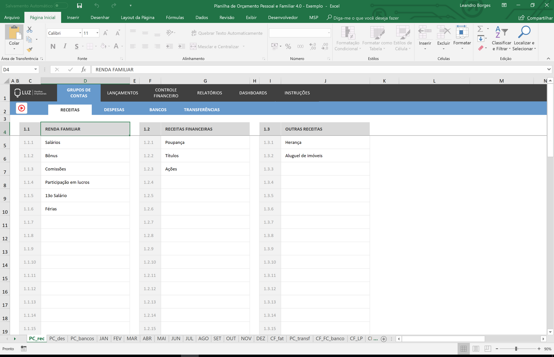554x357 pixels.
Task: Click the Zoom In plus button
Action: pyautogui.click(x=539, y=349)
